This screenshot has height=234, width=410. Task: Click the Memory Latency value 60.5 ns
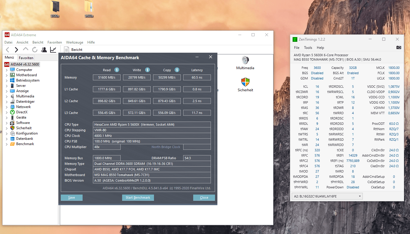point(197,77)
